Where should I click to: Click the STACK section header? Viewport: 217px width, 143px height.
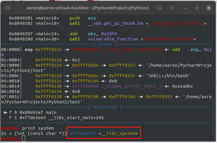point(105,44)
